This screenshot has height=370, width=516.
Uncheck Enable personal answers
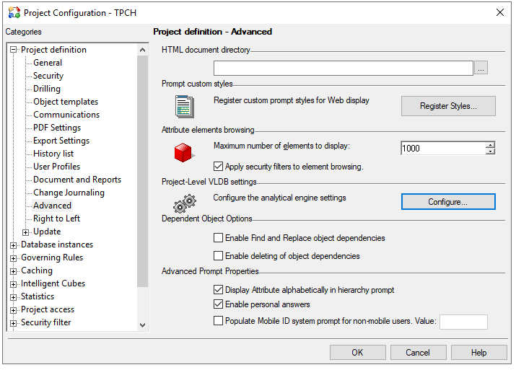[219, 304]
